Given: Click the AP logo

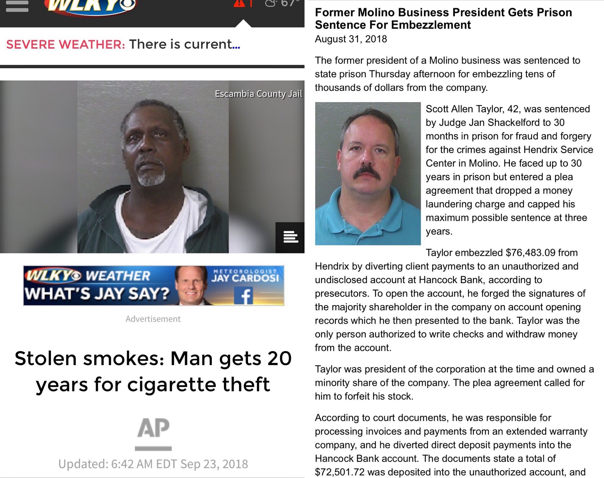Looking at the screenshot, I should pos(153,434).
